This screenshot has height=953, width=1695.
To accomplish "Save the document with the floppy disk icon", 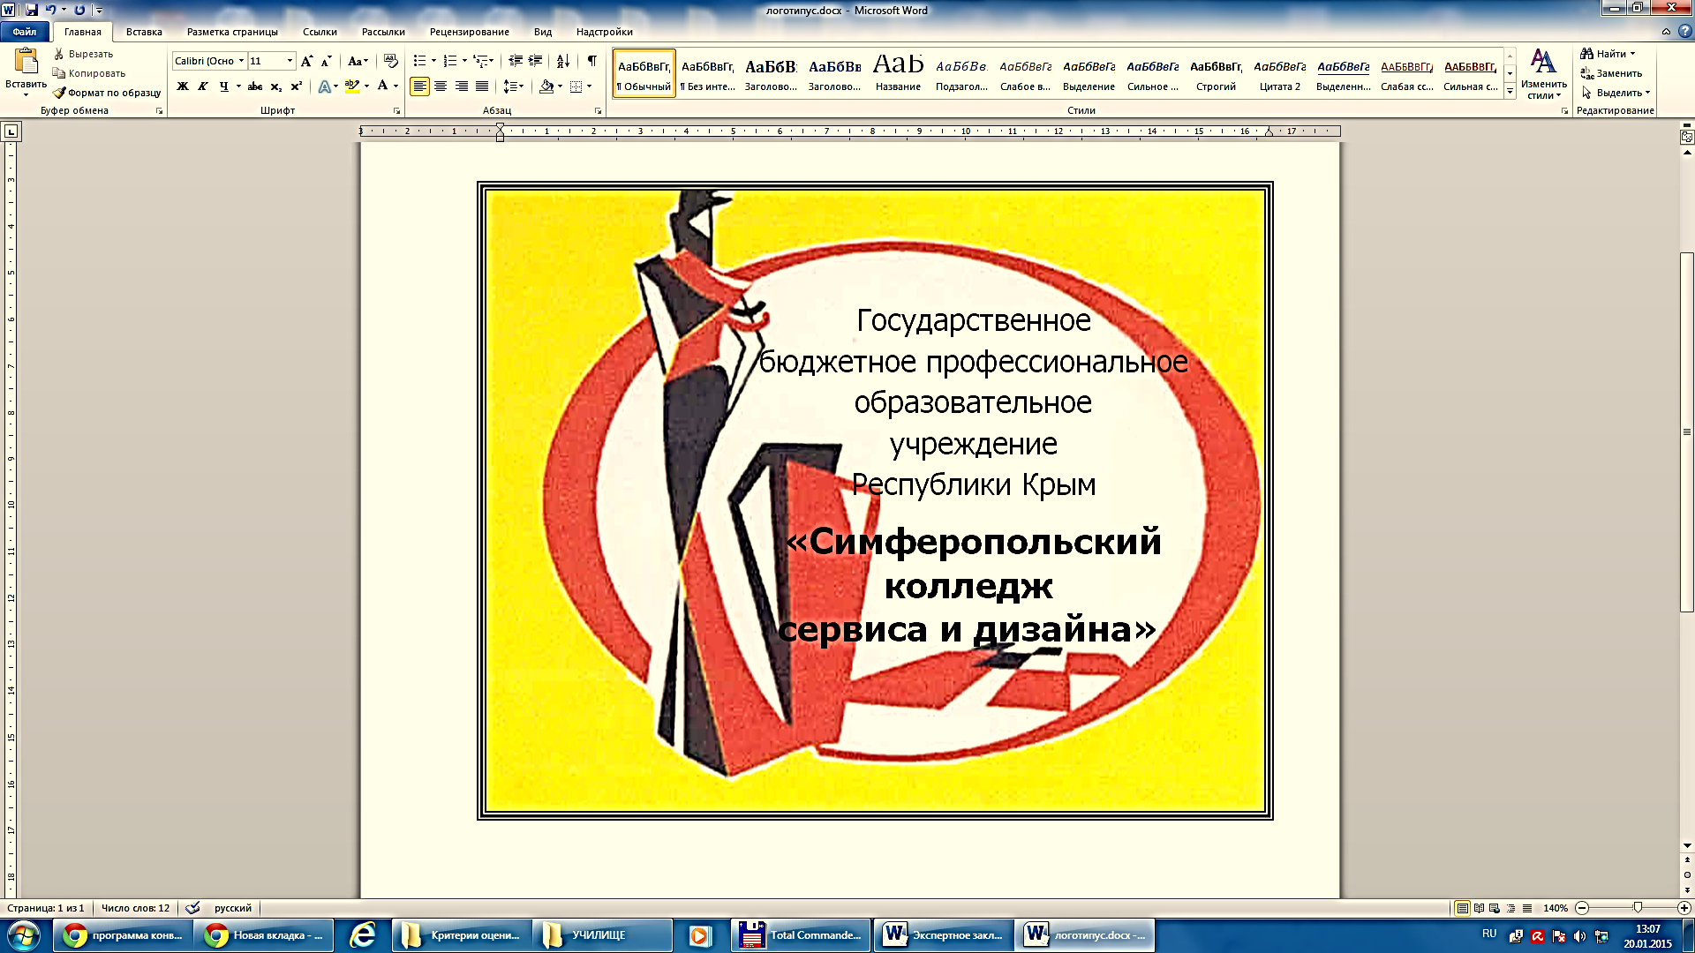I will (32, 10).
